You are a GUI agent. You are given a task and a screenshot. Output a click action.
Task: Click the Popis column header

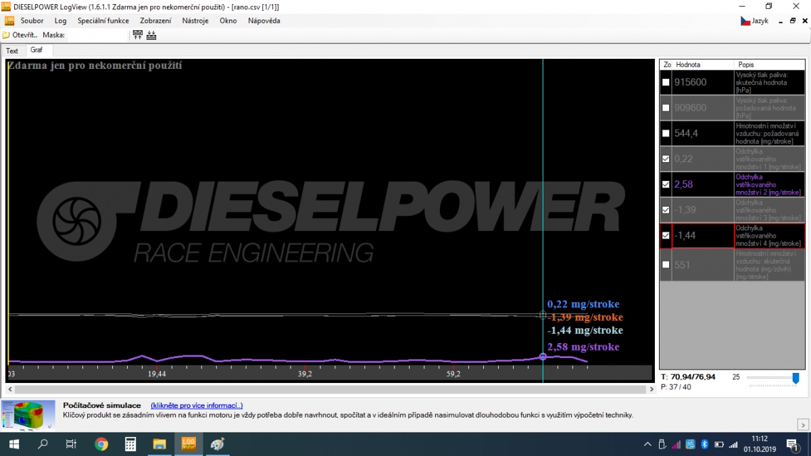769,65
